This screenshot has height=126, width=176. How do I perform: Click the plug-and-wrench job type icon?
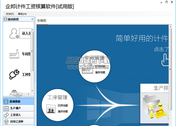click(14, 74)
